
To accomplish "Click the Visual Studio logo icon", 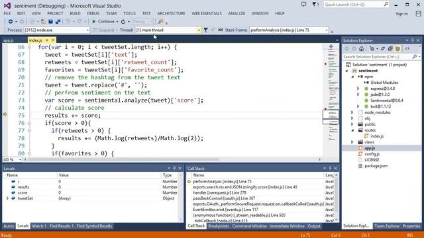I will click(x=7, y=5).
